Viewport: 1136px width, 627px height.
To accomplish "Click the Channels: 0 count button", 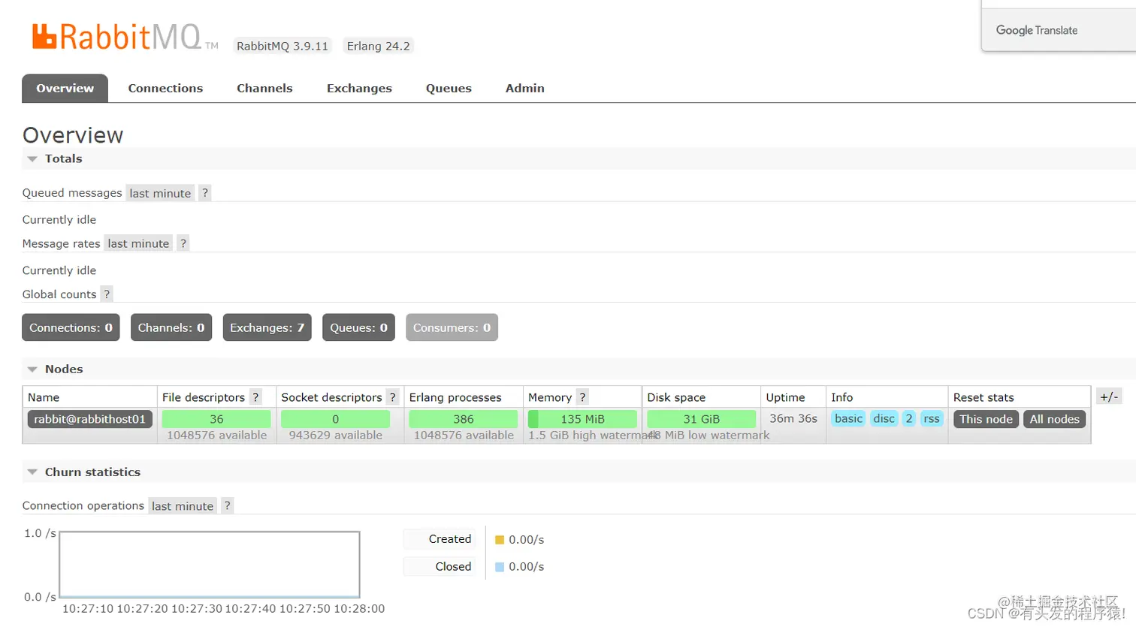I will point(171,327).
